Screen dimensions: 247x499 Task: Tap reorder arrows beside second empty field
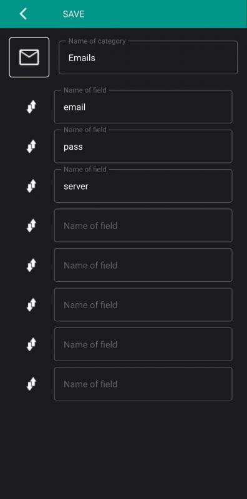(31, 265)
